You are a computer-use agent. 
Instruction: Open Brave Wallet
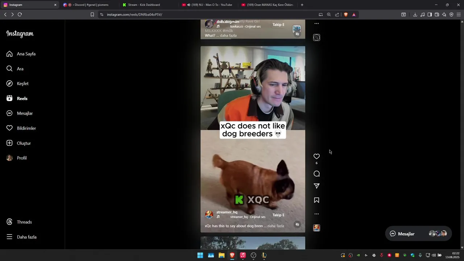click(437, 14)
